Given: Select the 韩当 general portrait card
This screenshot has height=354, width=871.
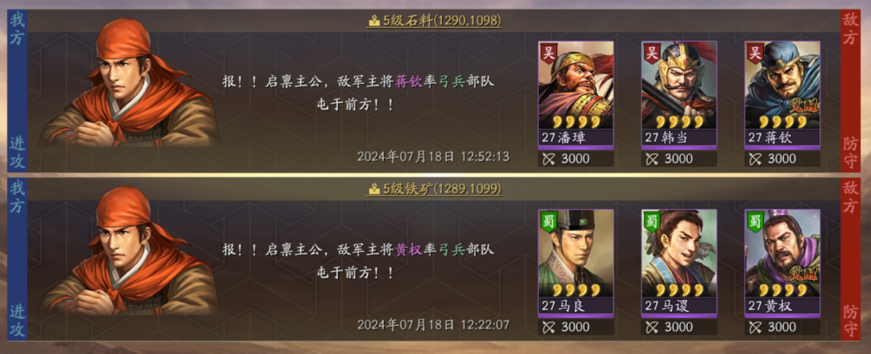Looking at the screenshot, I should pos(679,95).
